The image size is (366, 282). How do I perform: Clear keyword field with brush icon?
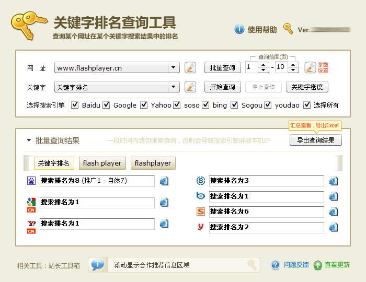click(x=190, y=87)
